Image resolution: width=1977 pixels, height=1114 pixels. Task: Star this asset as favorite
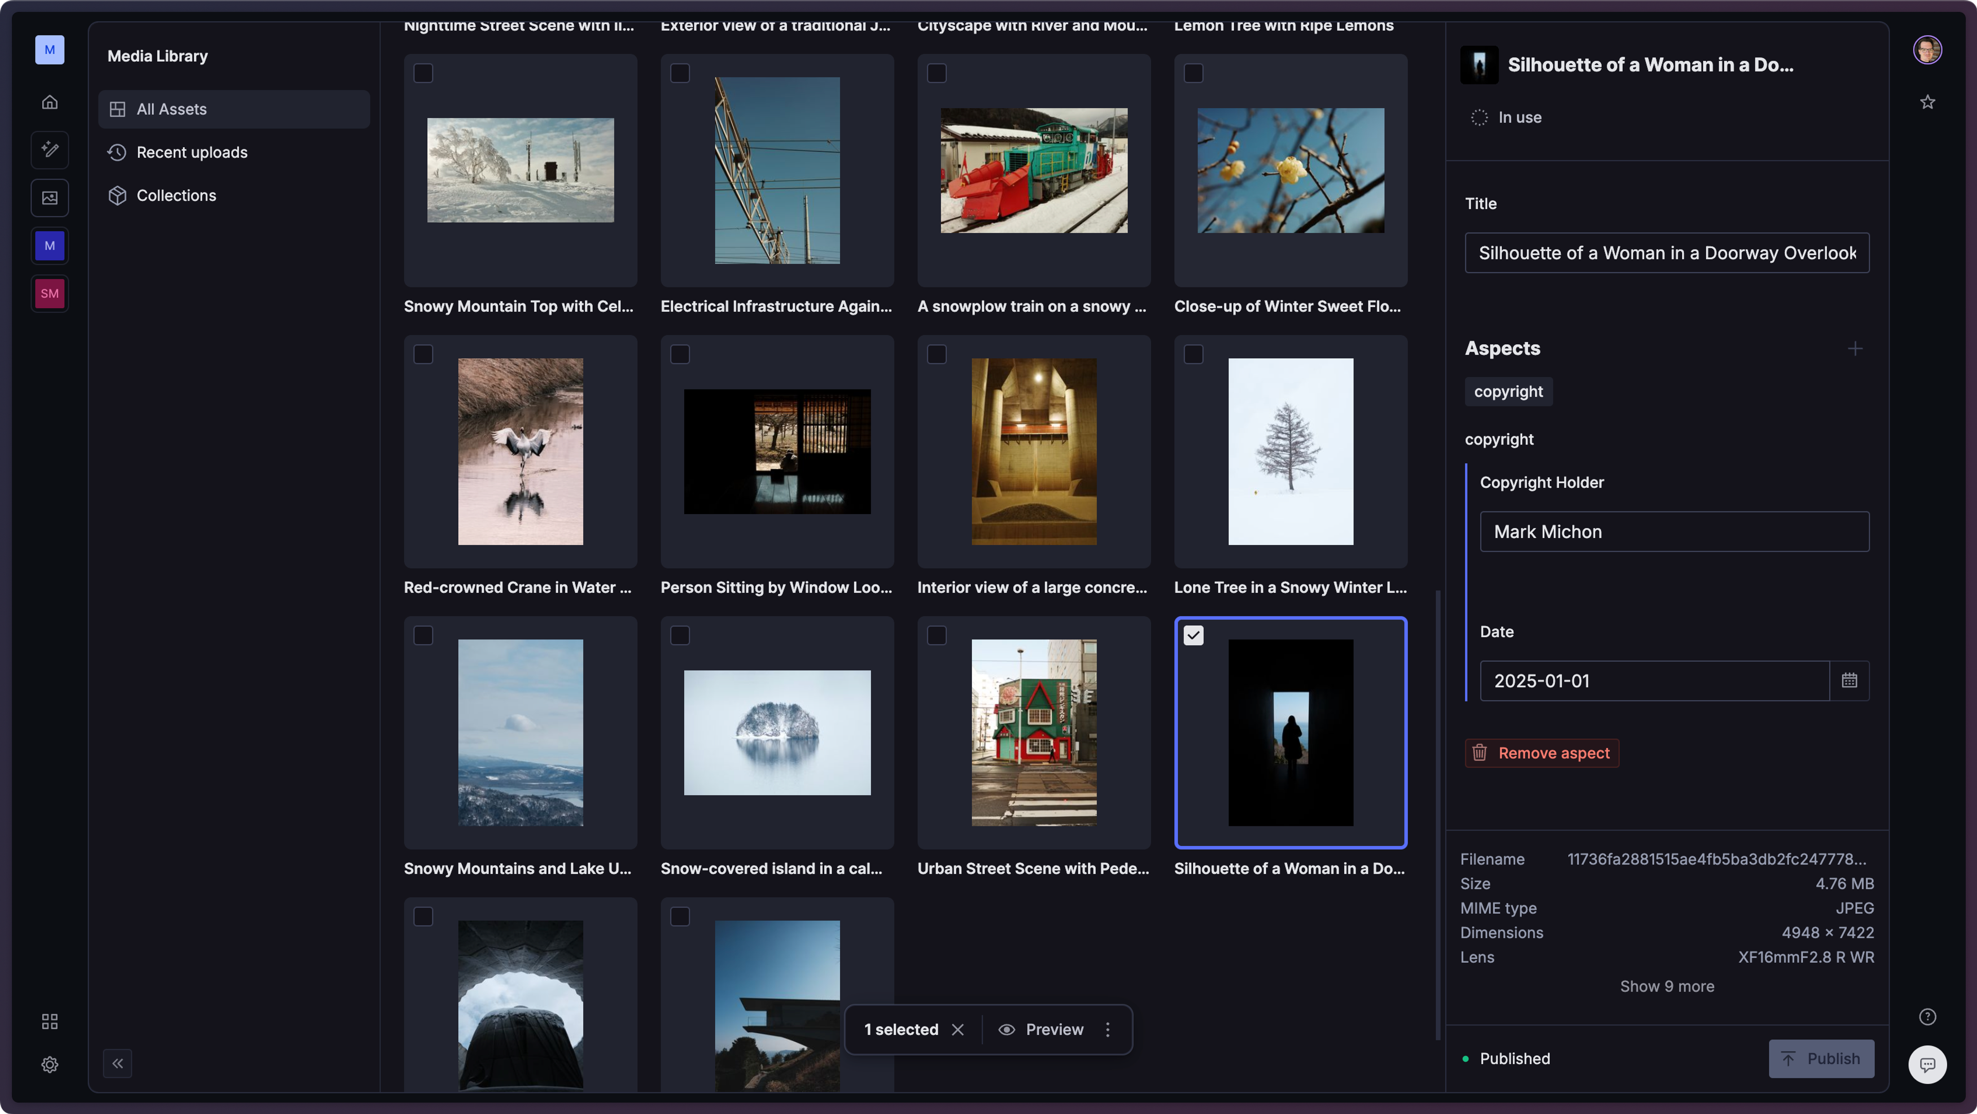click(1927, 102)
